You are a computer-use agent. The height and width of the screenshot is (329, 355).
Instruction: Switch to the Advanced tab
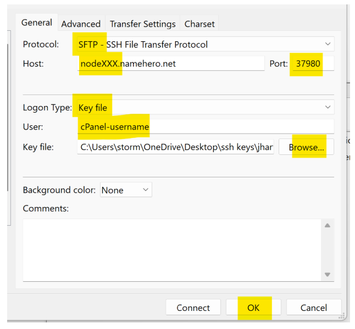pyautogui.click(x=81, y=24)
